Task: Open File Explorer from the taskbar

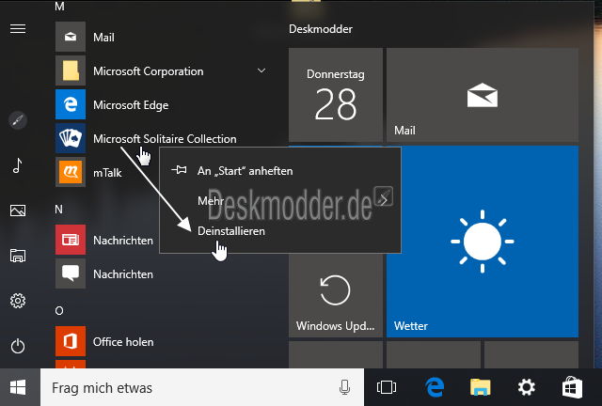Action: coord(481,387)
